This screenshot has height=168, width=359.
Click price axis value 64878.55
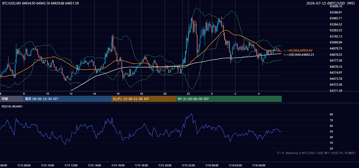click(336, 55)
